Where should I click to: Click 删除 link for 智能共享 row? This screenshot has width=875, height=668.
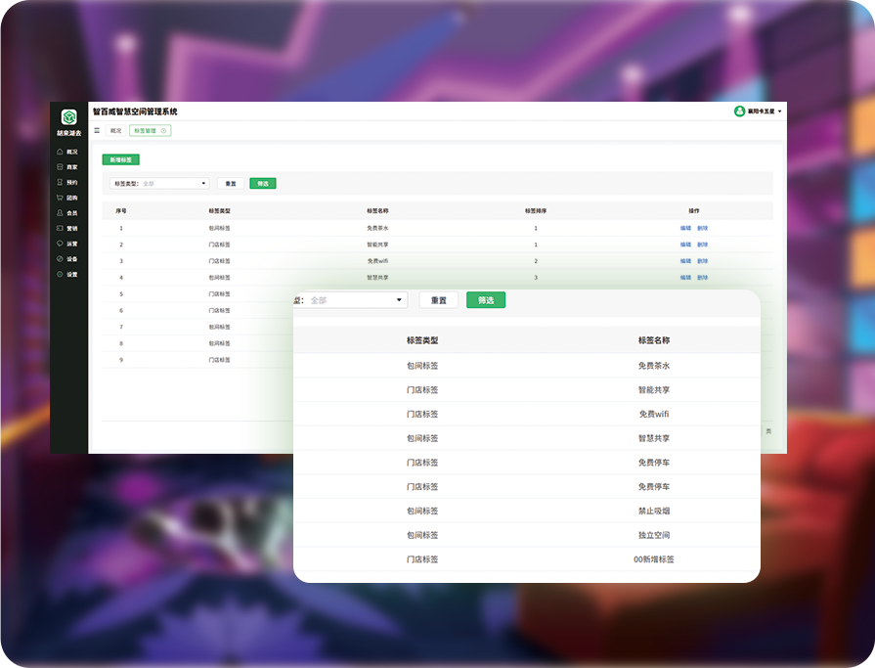click(703, 245)
